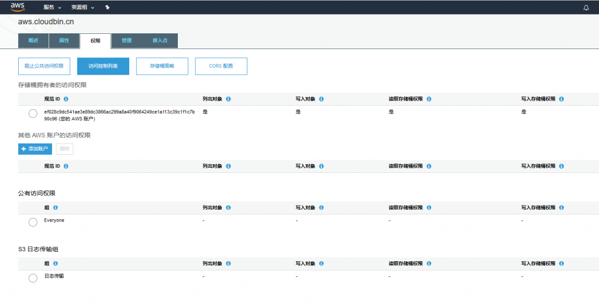
Task: Click owner row 是 under 写入对象
Action: pyautogui.click(x=298, y=112)
